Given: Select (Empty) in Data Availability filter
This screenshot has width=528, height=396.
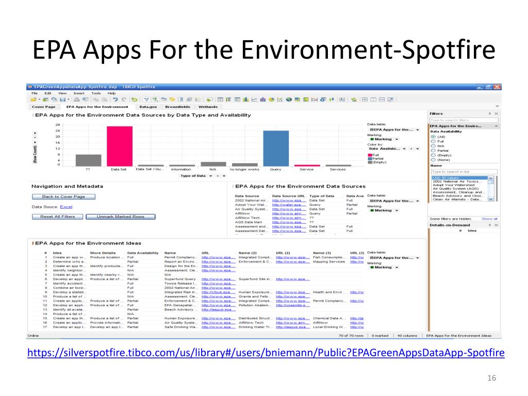Looking at the screenshot, I should click(x=433, y=155).
